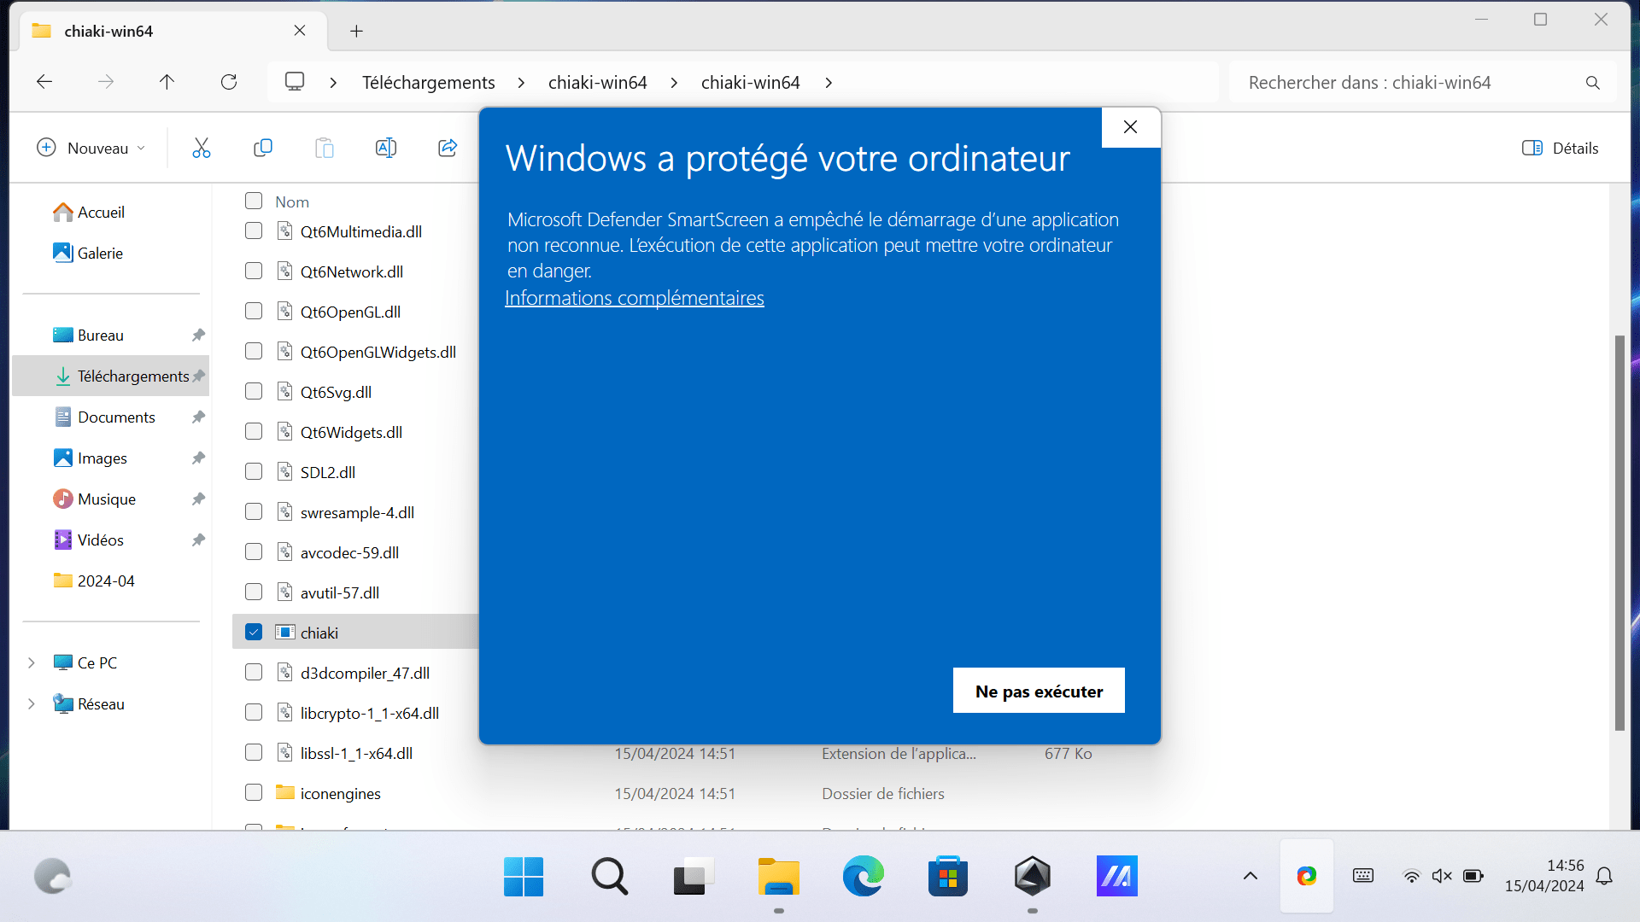
Task: Click the notification bell icon
Action: [x=1605, y=876]
